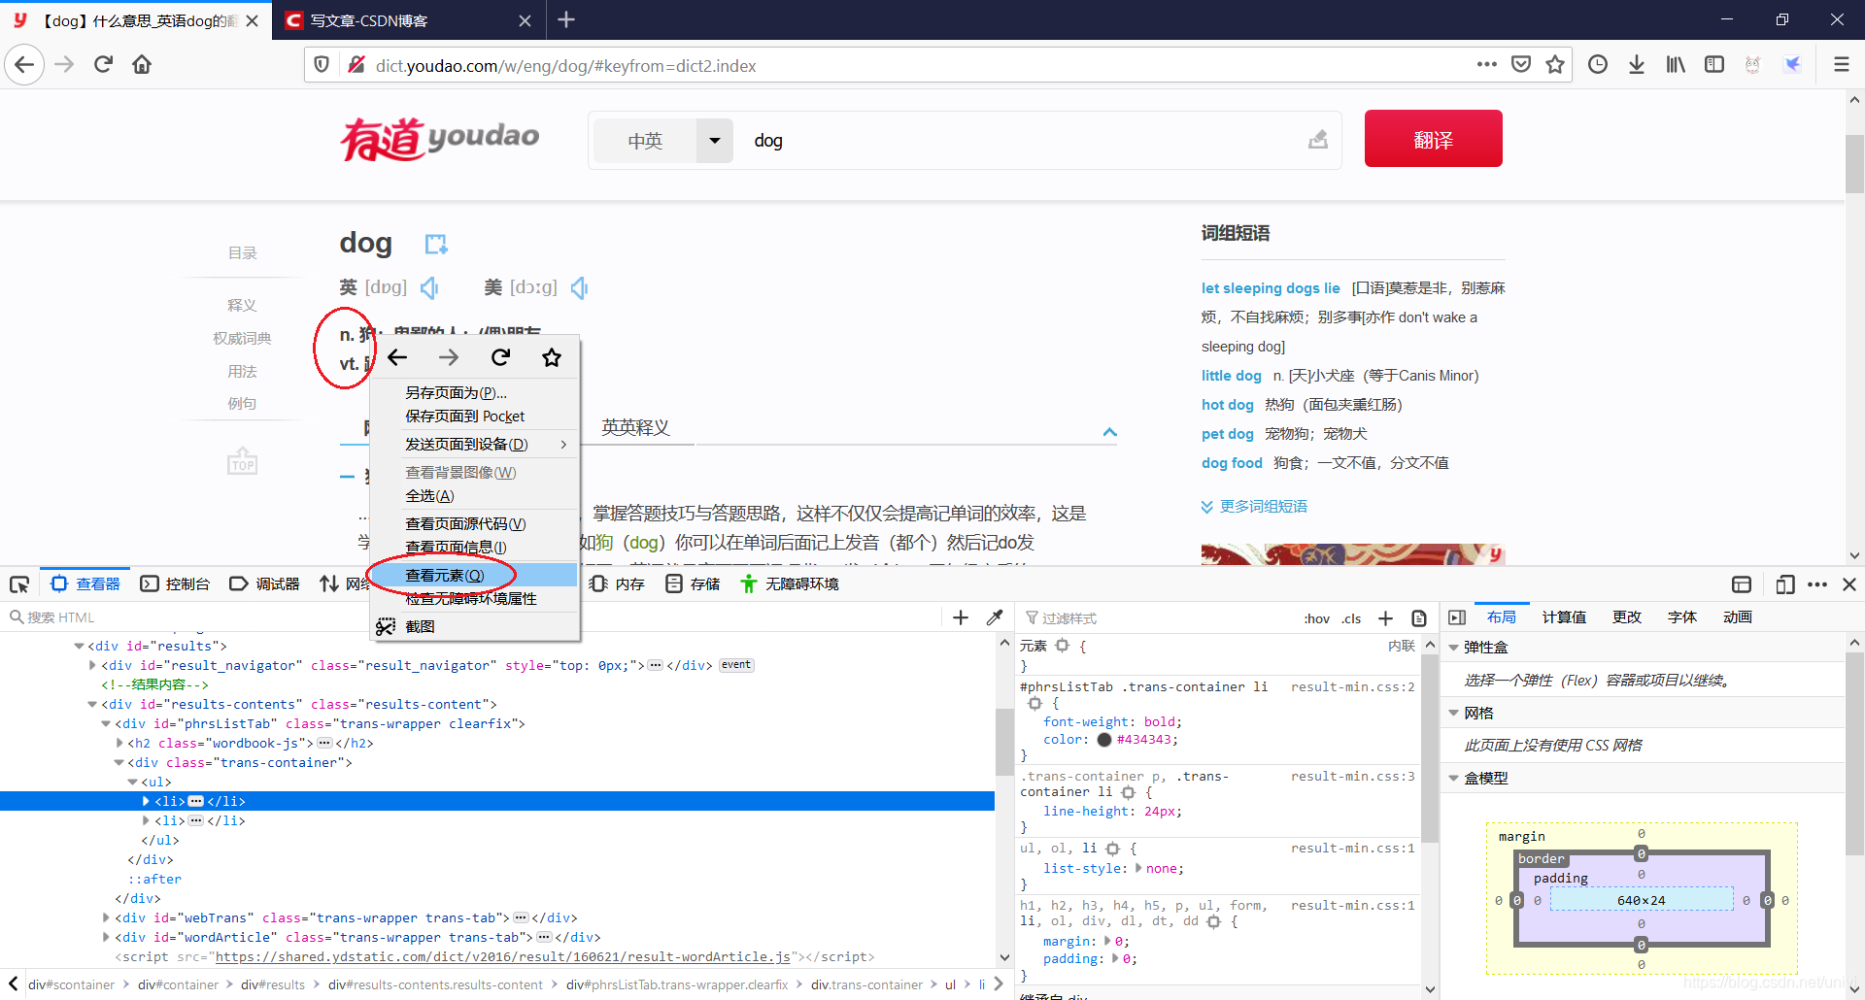Open the 存储 devtools tab

click(x=694, y=583)
